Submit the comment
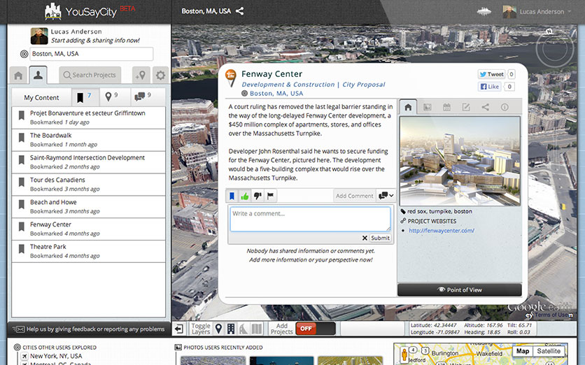 (x=380, y=238)
